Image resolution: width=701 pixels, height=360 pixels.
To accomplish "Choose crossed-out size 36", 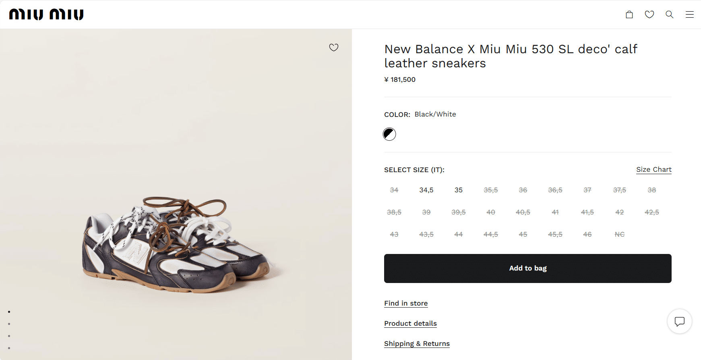I will (523, 190).
